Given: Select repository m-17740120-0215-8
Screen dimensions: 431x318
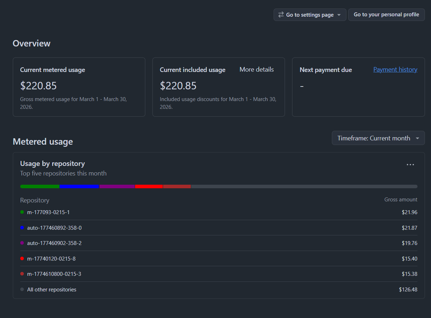Looking at the screenshot, I should point(52,259).
